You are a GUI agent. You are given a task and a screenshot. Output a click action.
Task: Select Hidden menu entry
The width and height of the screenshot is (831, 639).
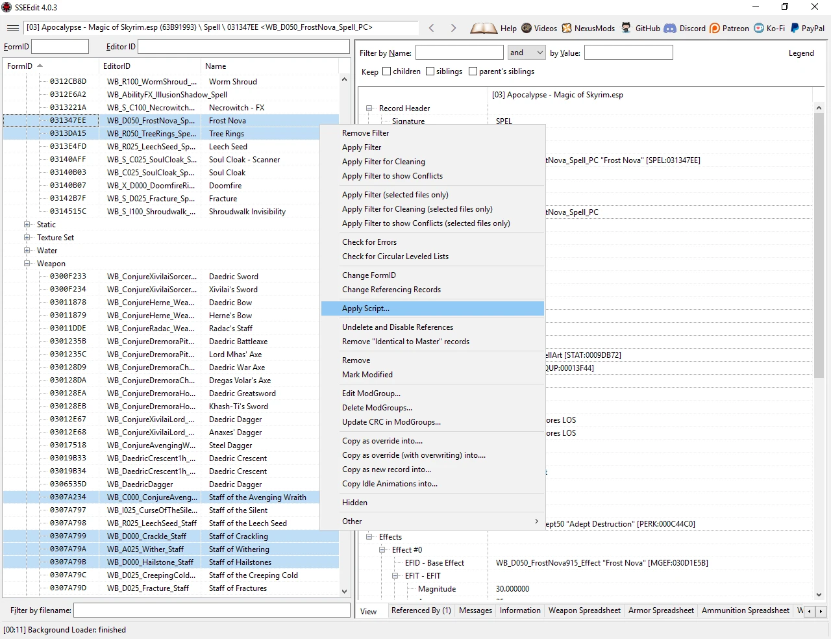432,503
